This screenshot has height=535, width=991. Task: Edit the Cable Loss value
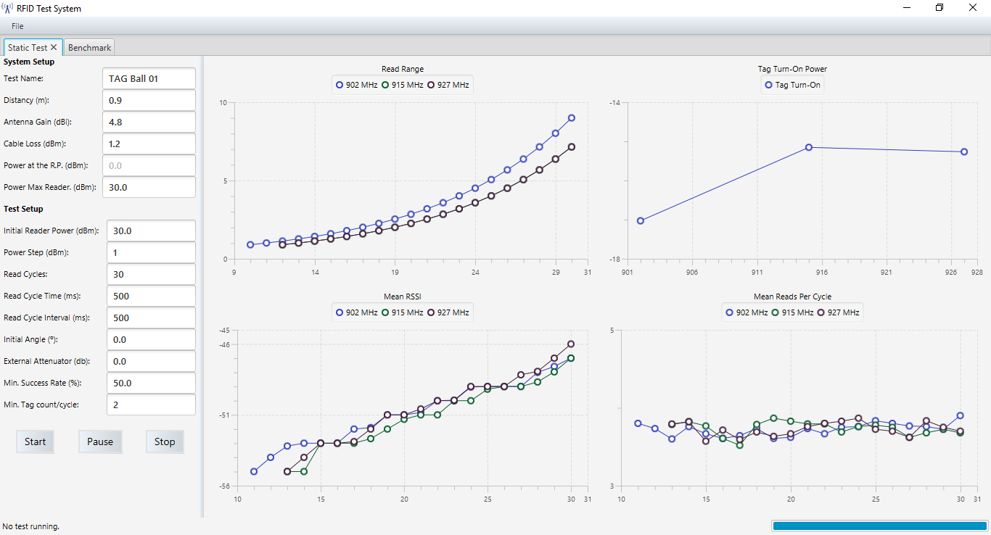click(x=149, y=144)
